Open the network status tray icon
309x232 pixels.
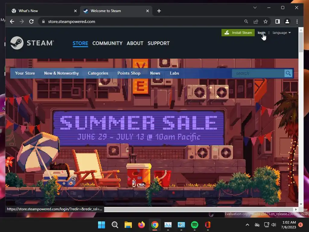click(x=266, y=225)
